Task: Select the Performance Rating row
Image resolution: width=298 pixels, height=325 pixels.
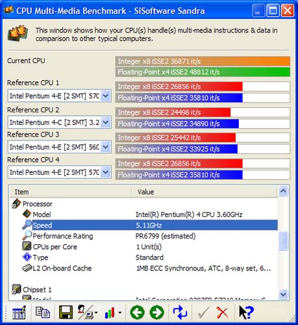Action: tap(143, 236)
